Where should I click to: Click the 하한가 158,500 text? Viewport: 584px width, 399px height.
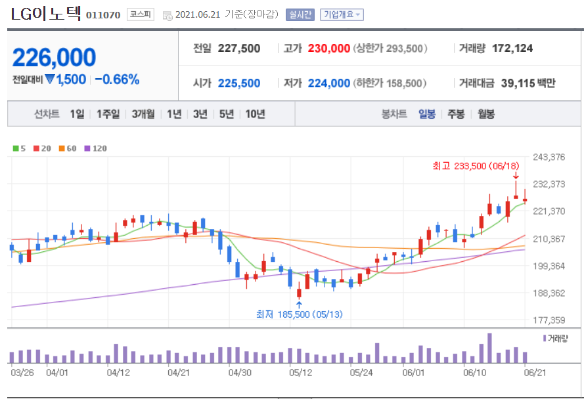coord(390,83)
